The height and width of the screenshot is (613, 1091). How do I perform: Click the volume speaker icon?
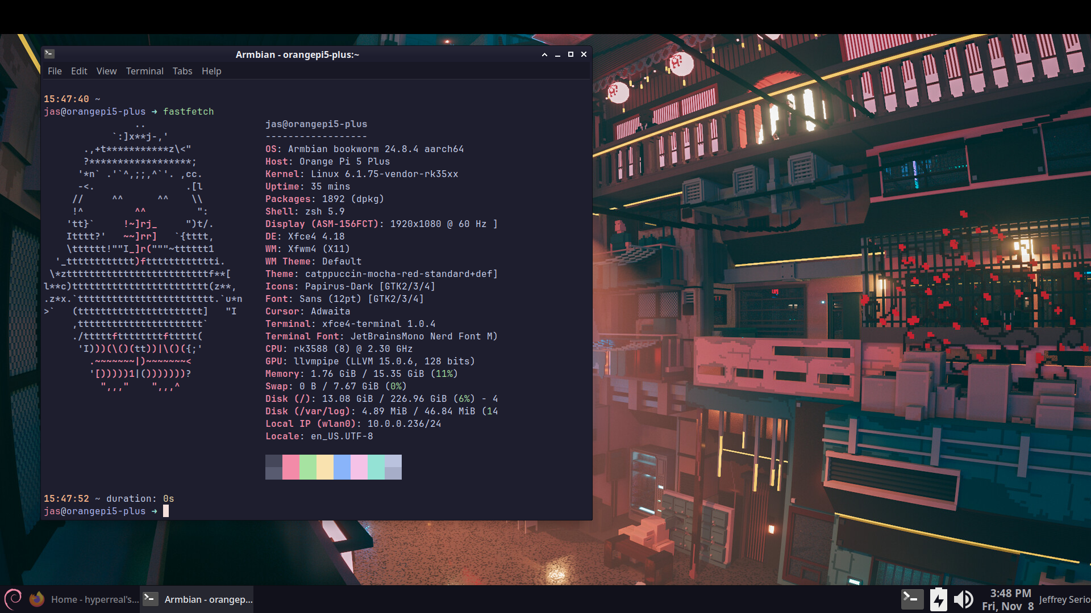(963, 599)
